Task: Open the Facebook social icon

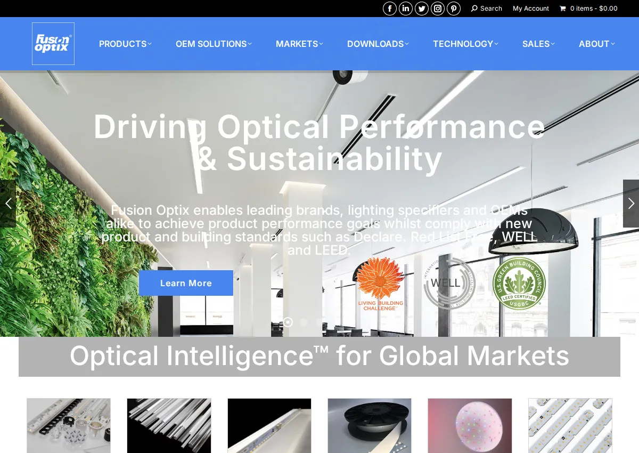Action: click(390, 9)
